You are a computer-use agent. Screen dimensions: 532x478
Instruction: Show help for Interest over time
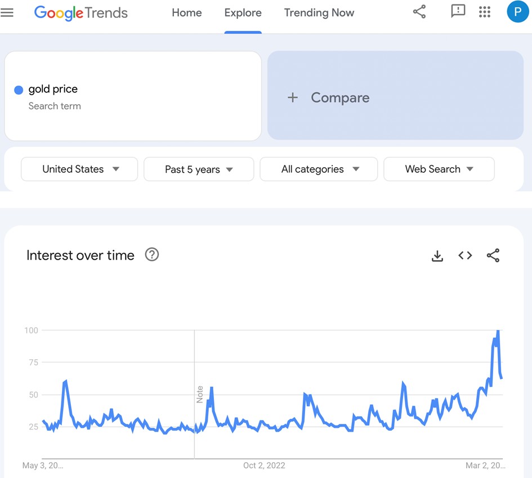[x=152, y=254]
